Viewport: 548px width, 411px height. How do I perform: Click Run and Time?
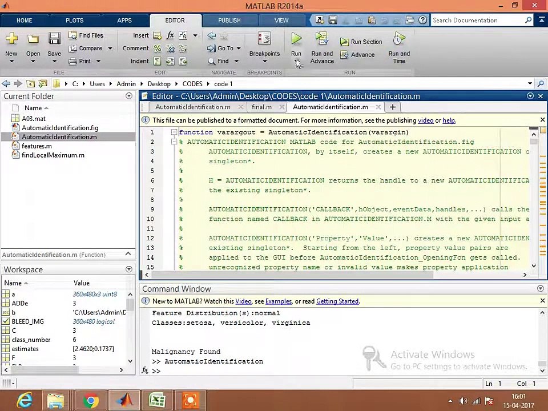tap(399, 48)
